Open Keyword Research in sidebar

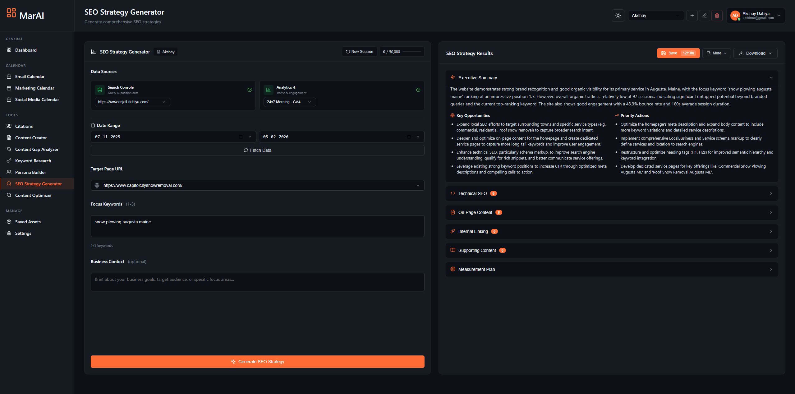pos(33,161)
